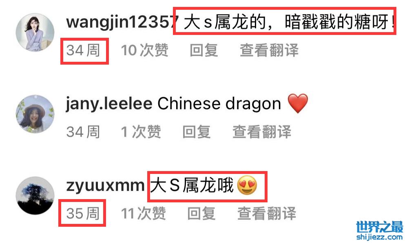
Task: View translation (查看翻译) of wangjin12357's comment
Action: pyautogui.click(x=269, y=50)
